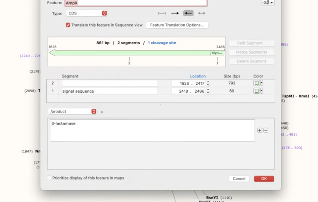
Task: Select the non-directional feature icon
Action: (162, 13)
